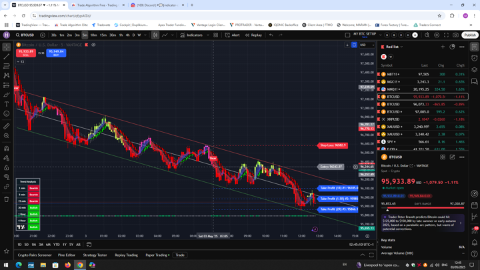The height and width of the screenshot is (270, 480).
Task: Open the Fibonacci retracement tools
Action: 7,66
